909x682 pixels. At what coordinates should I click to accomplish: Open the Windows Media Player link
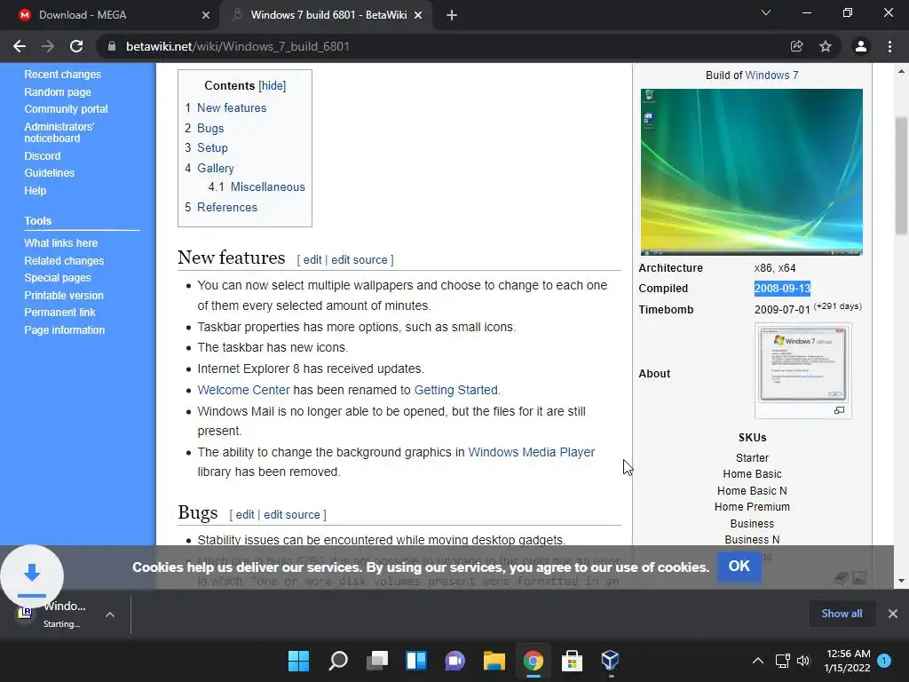(x=531, y=452)
